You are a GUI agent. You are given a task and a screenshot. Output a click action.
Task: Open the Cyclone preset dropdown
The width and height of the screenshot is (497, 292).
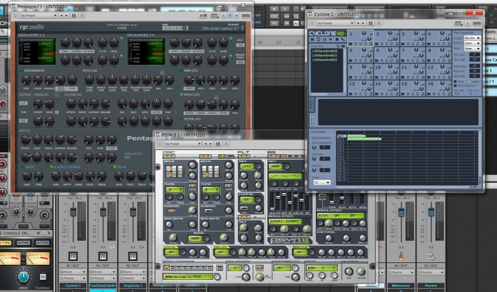point(335,23)
